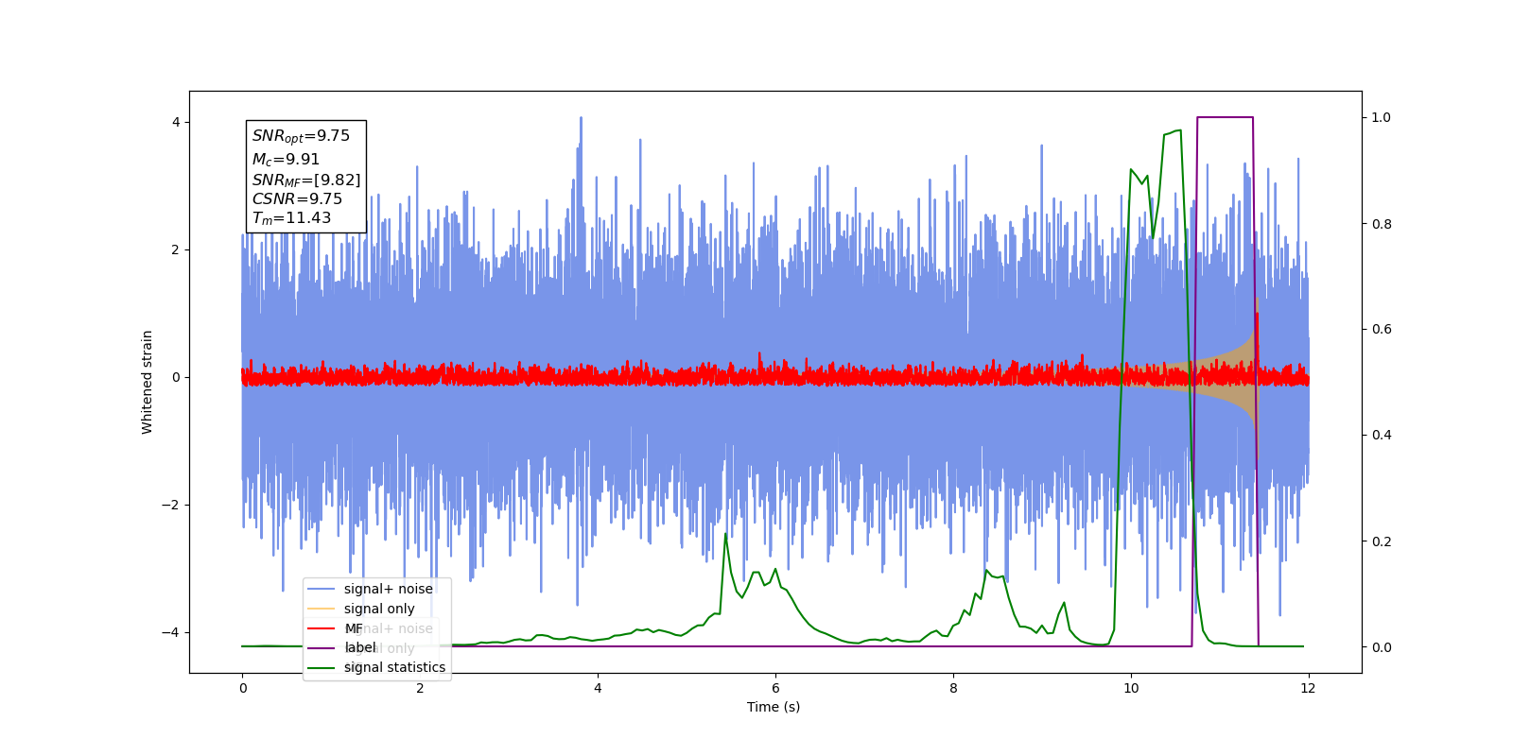The image size is (1513, 756).
Task: Select the 'signal only' legend entry
Action: (379, 609)
